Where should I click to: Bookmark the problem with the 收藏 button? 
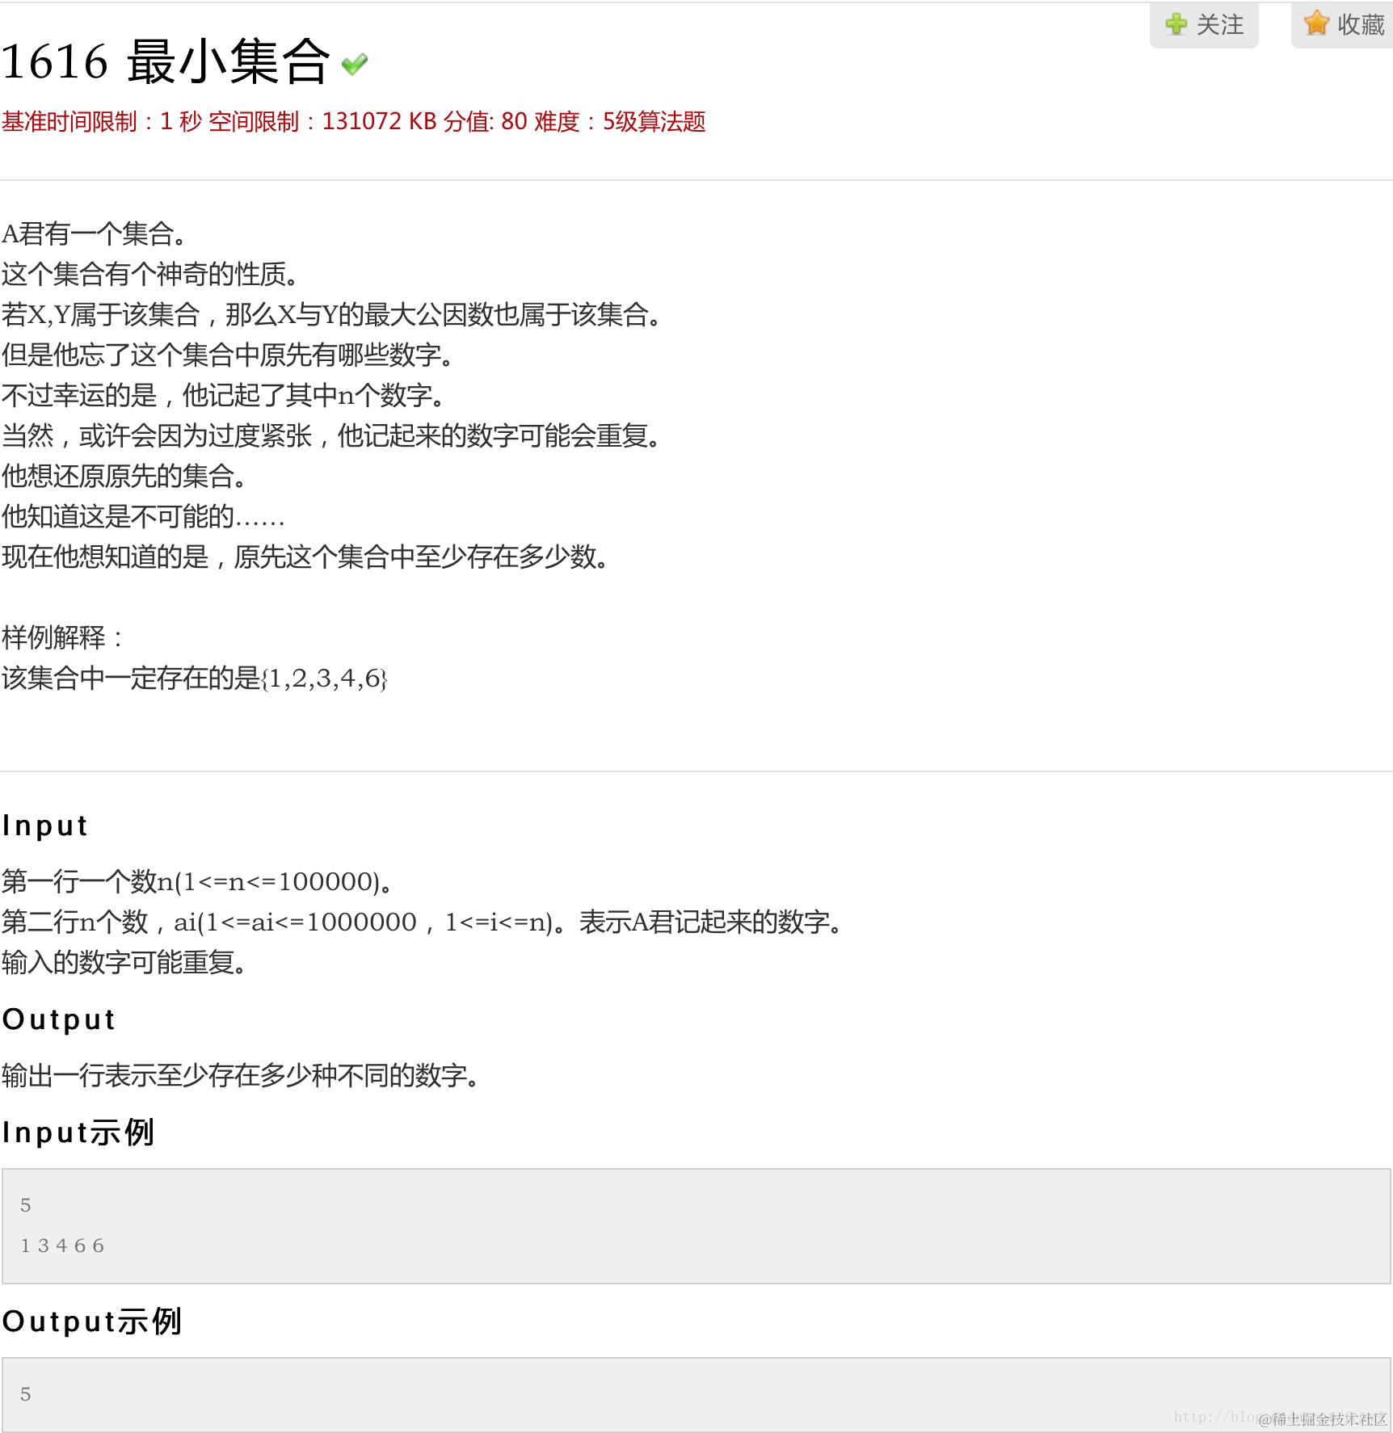(x=1342, y=25)
